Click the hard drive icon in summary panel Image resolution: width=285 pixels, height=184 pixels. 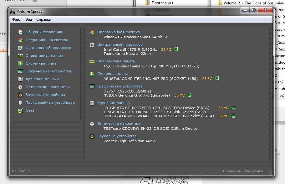coord(92,103)
